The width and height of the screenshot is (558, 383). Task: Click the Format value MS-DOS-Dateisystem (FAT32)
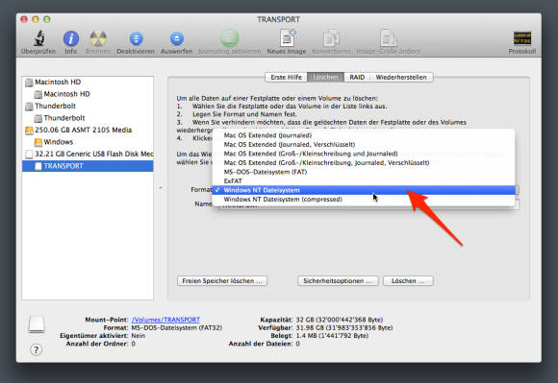(x=177, y=327)
